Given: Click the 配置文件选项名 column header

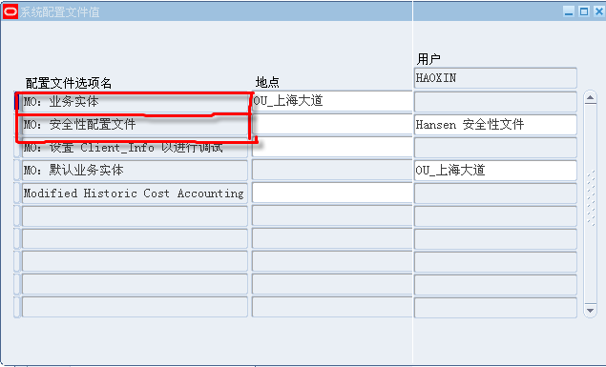Looking at the screenshot, I should coord(69,83).
